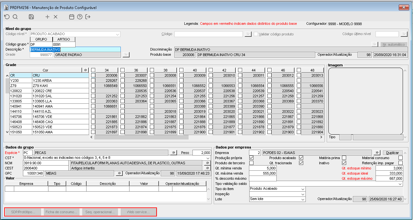Click the >> lookup beside CEST Artigos infantis
The height and width of the screenshot is (220, 413).
[x=208, y=168]
